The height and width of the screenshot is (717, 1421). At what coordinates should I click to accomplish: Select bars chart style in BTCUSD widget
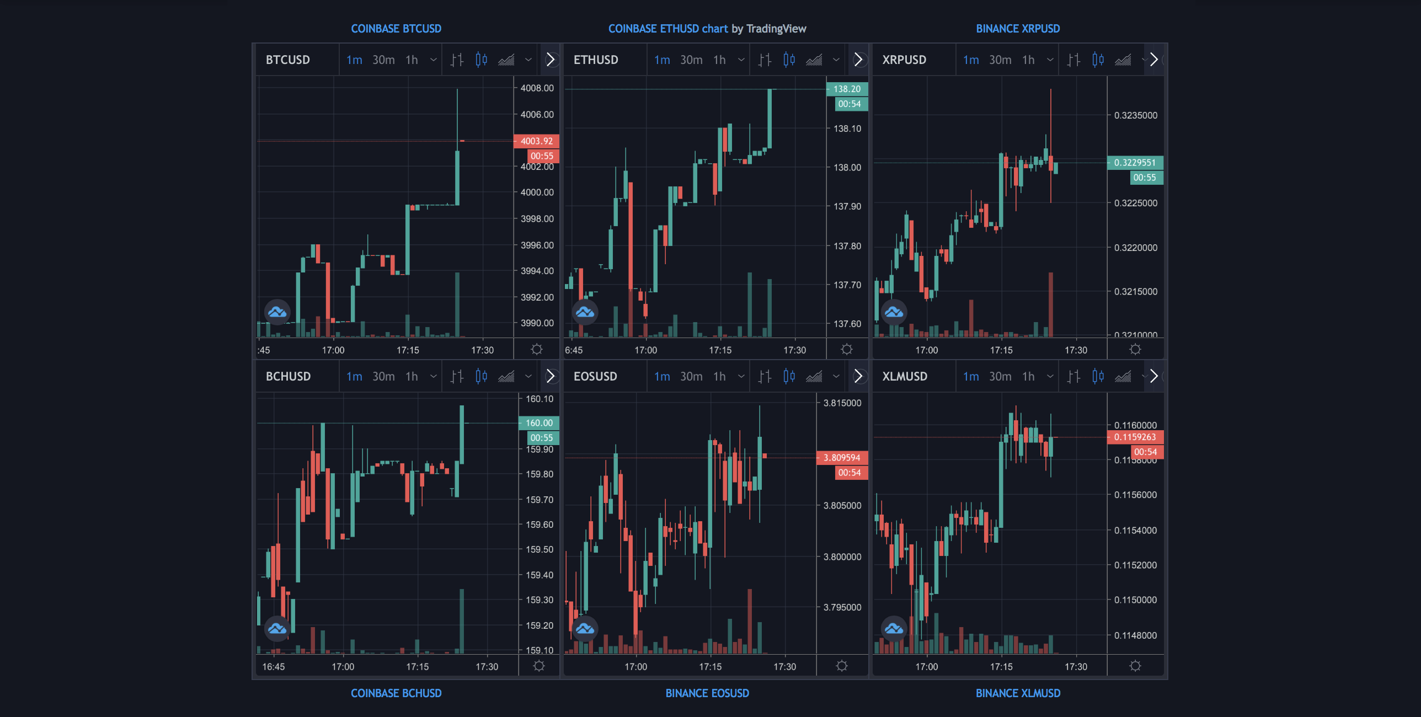point(457,60)
